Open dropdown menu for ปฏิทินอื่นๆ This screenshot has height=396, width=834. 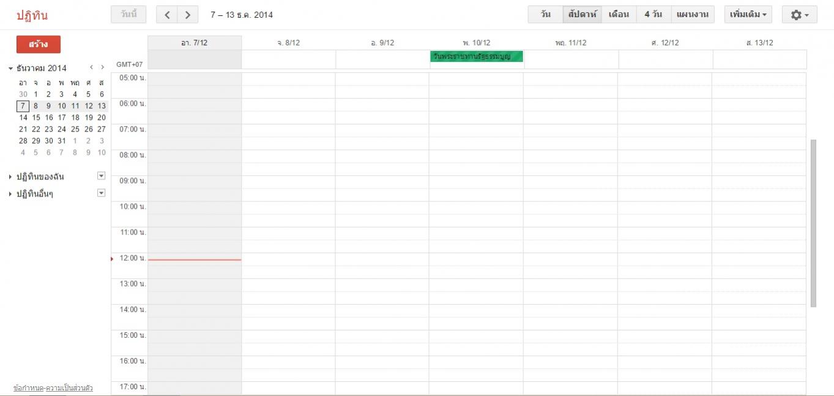coord(102,193)
